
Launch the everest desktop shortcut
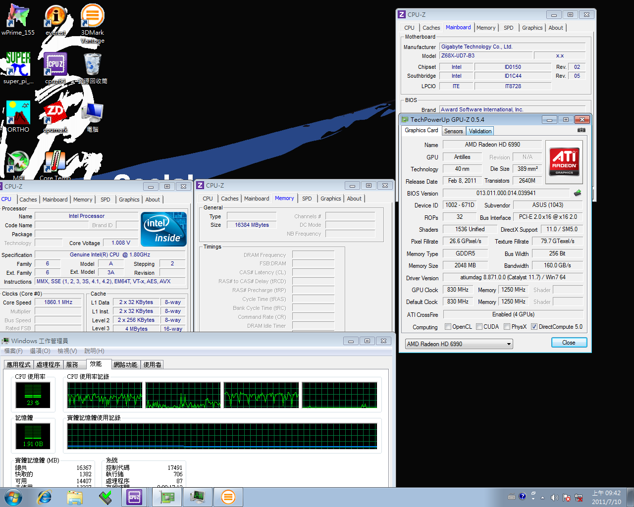(x=55, y=20)
